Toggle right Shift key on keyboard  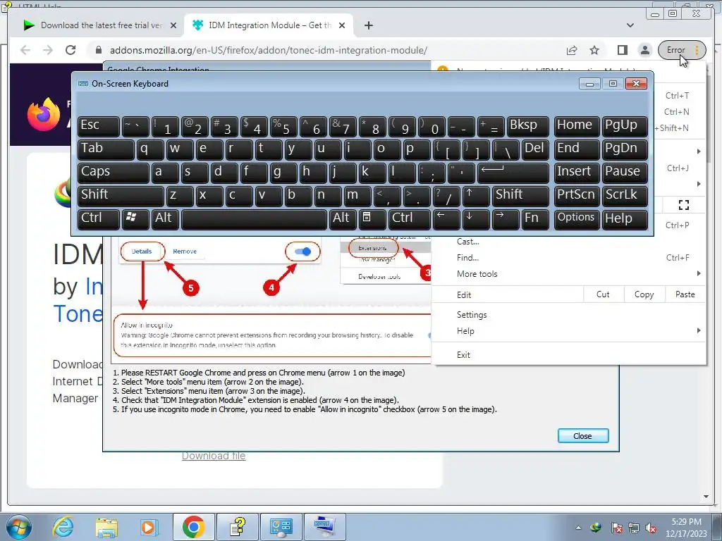520,196
